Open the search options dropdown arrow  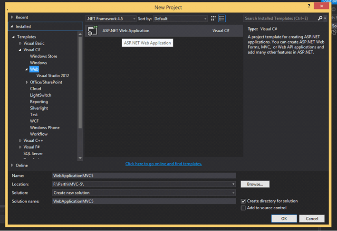[x=325, y=18]
